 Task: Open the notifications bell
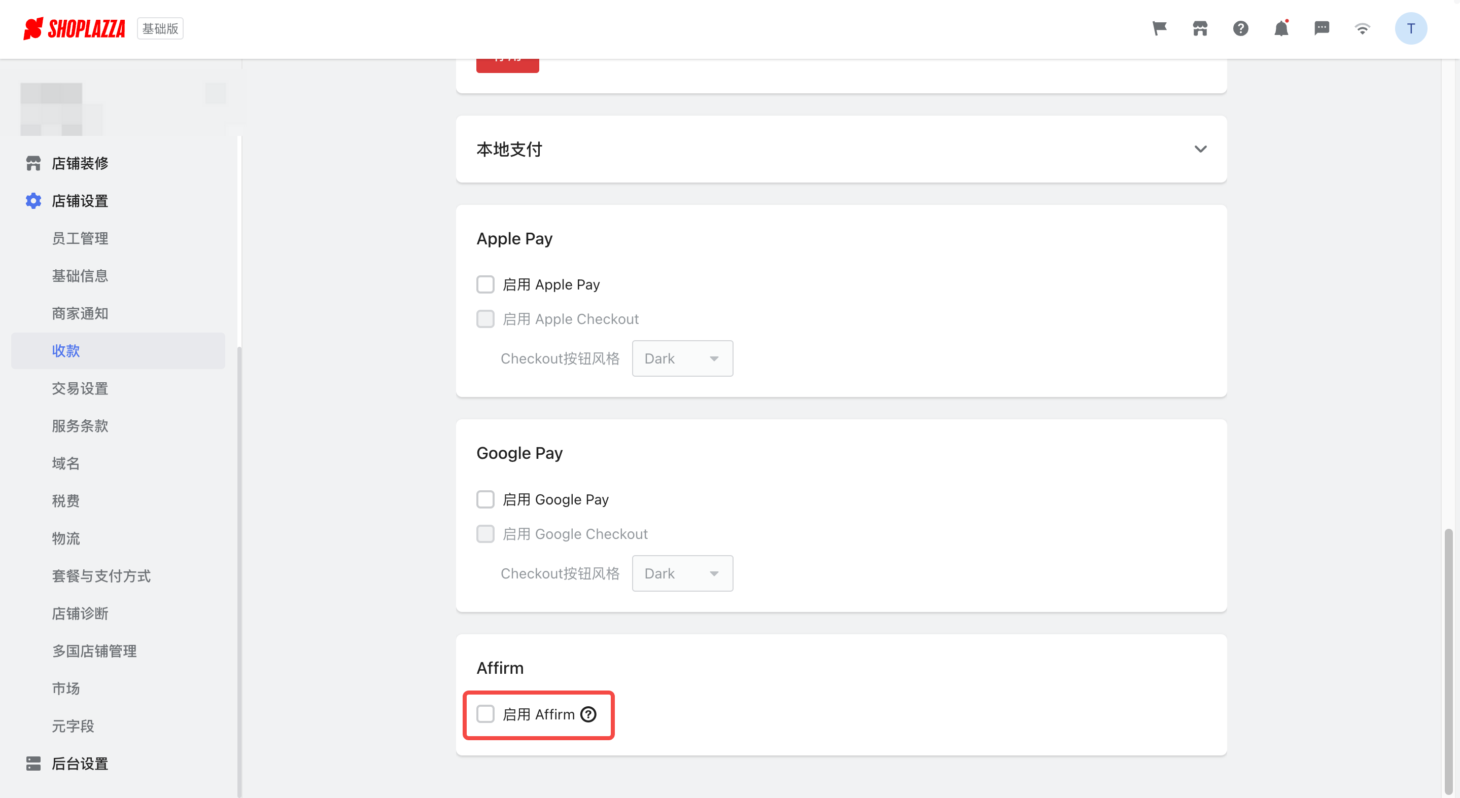1281,28
